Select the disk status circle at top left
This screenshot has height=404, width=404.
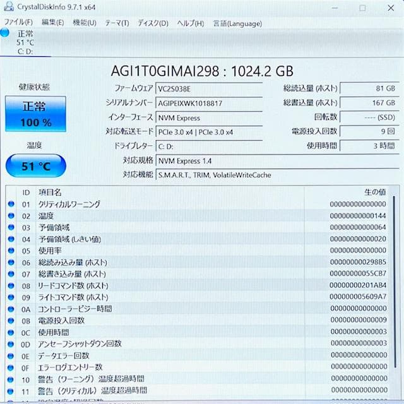[x=5, y=33]
